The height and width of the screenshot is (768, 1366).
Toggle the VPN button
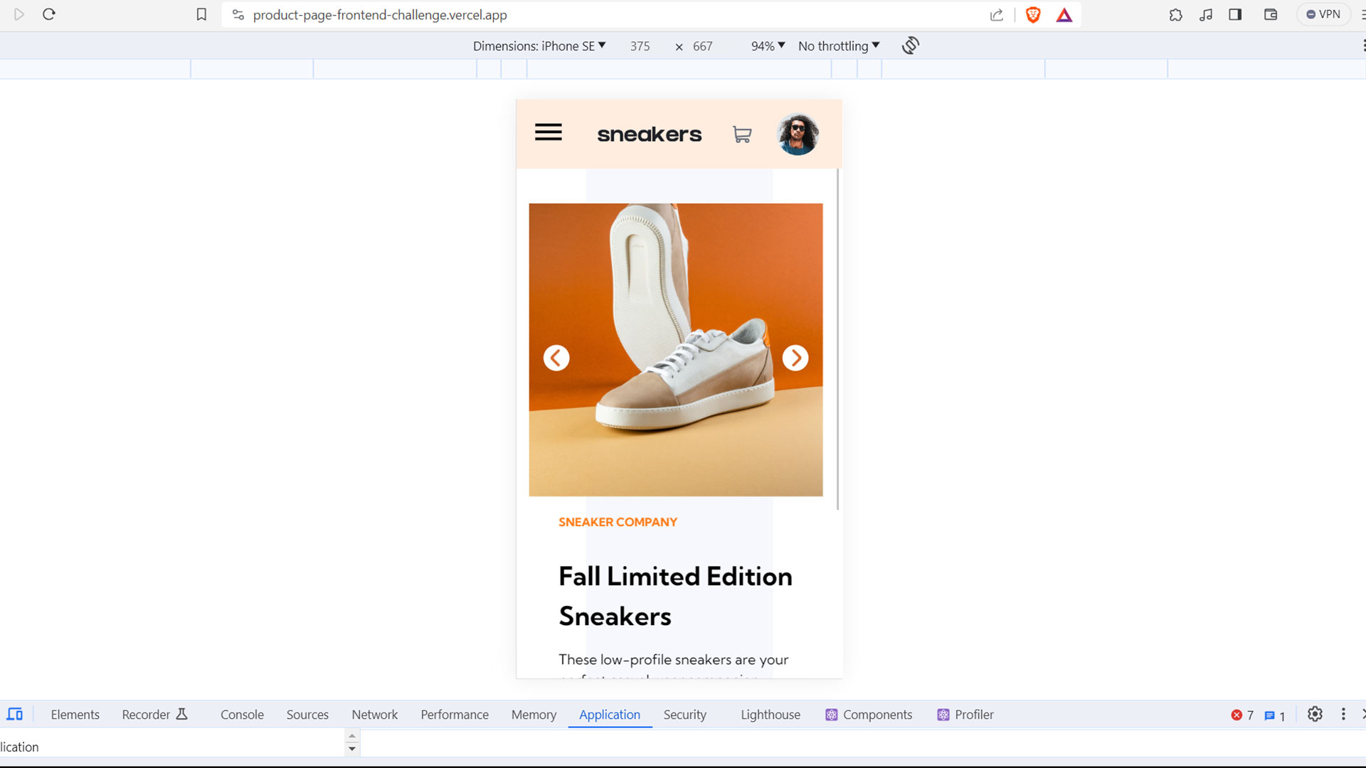click(x=1323, y=14)
